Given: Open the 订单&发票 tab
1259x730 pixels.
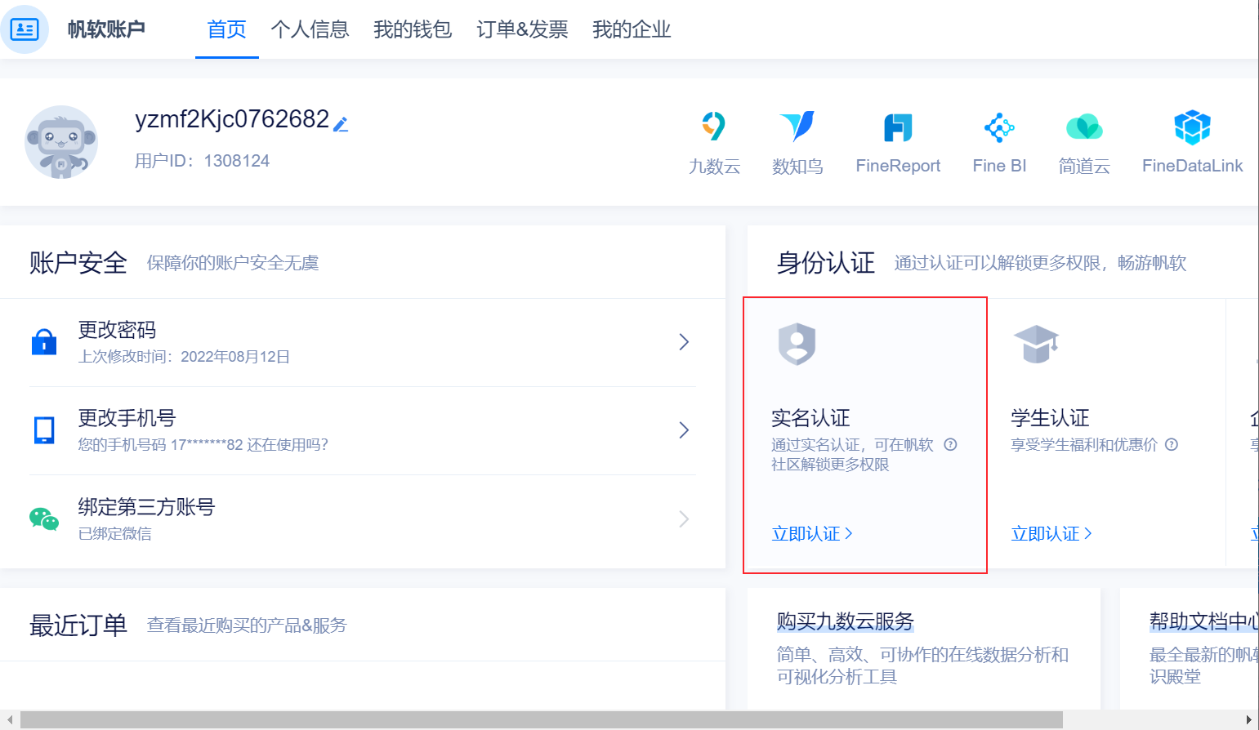Looking at the screenshot, I should pyautogui.click(x=522, y=29).
